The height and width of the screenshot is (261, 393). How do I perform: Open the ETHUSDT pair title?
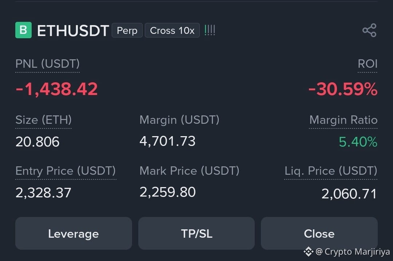point(73,31)
